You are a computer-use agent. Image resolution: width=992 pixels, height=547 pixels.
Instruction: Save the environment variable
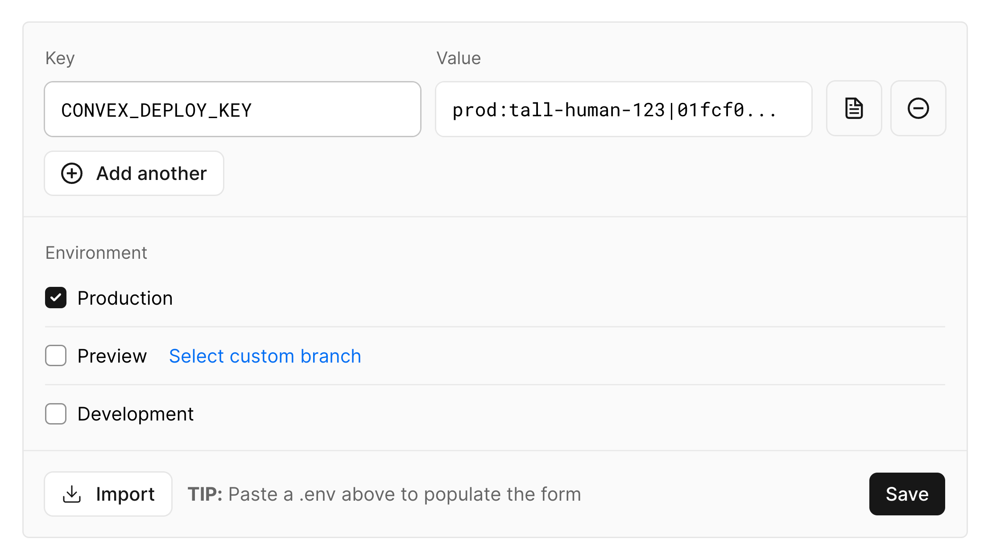tap(907, 494)
